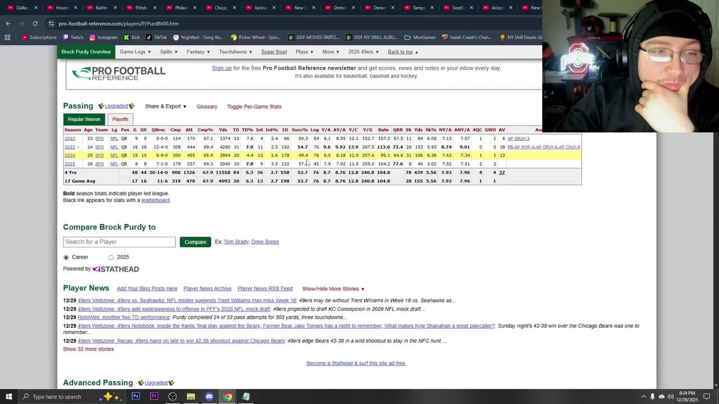Open the MiniGames bookmark folder
The width and height of the screenshot is (719, 404).
[420, 38]
